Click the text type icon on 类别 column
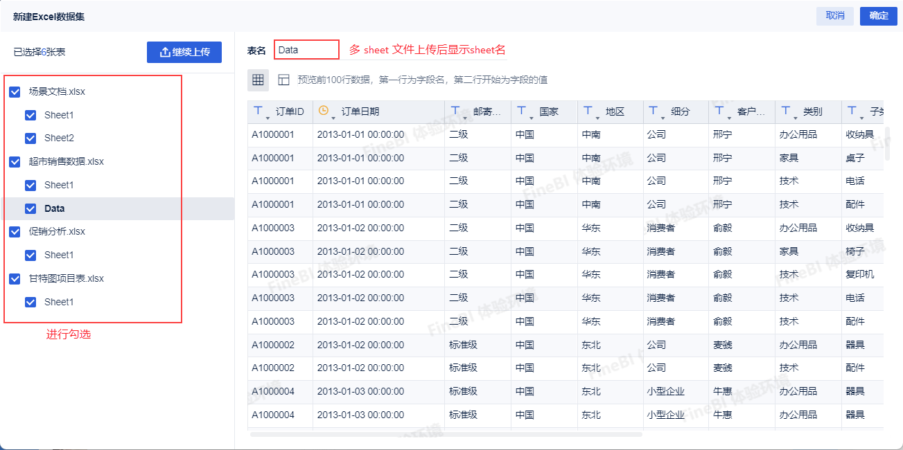Image resolution: width=903 pixels, height=450 pixels. [787, 111]
